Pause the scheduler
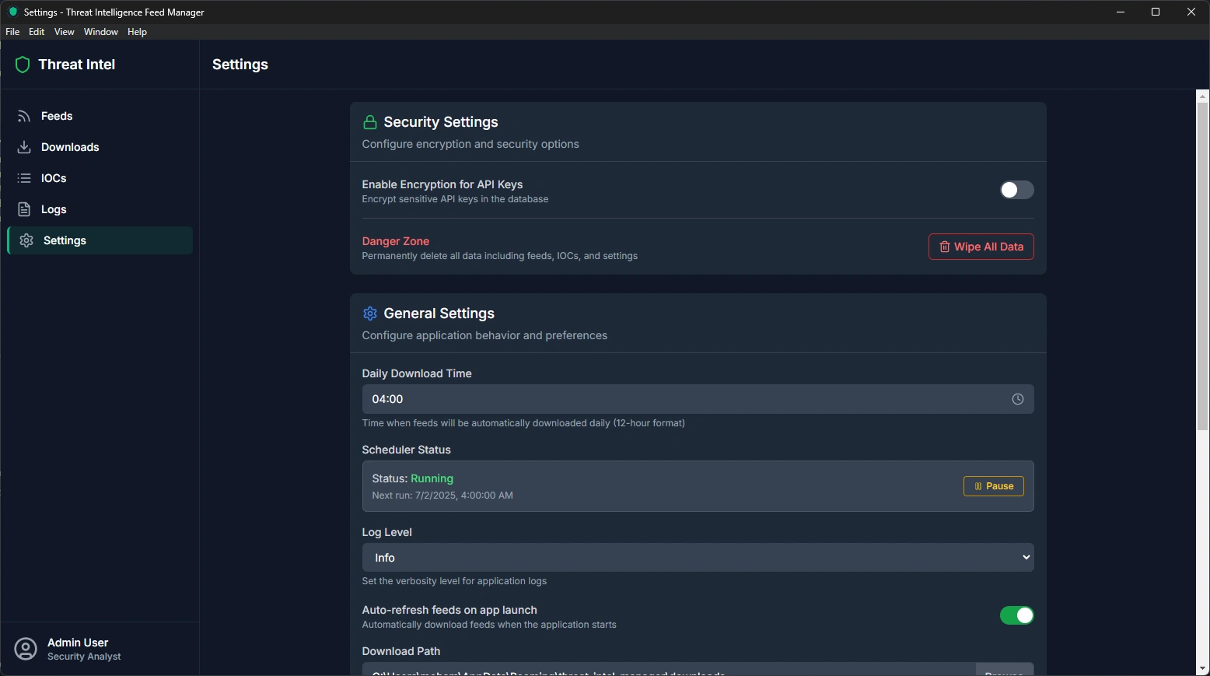 tap(993, 486)
